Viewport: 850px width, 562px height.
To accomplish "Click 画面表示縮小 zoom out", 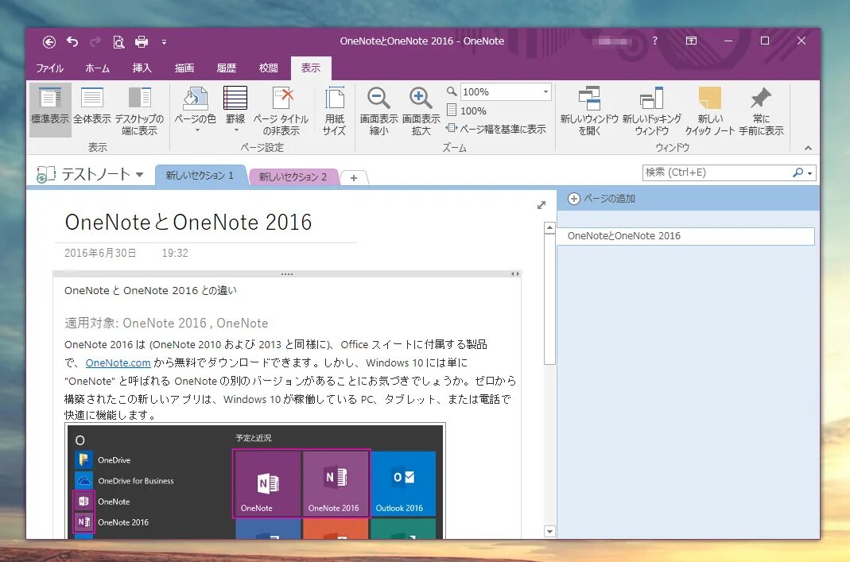I will [378, 110].
